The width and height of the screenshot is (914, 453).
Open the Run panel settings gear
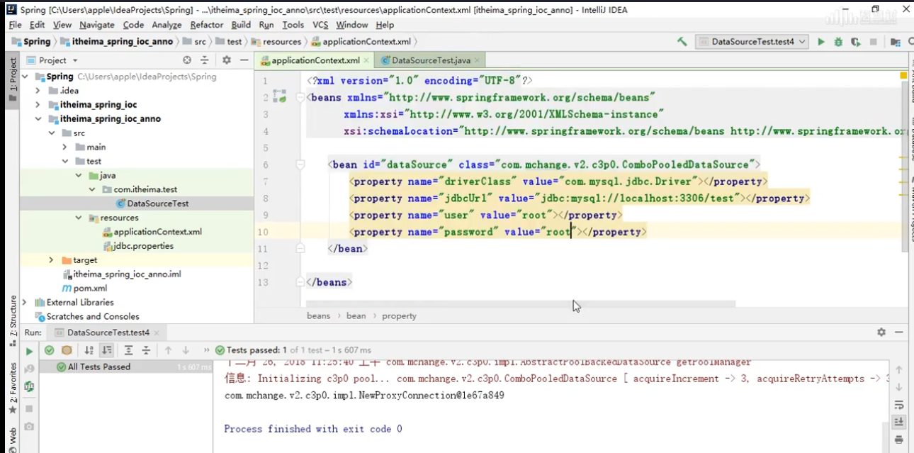(x=881, y=332)
